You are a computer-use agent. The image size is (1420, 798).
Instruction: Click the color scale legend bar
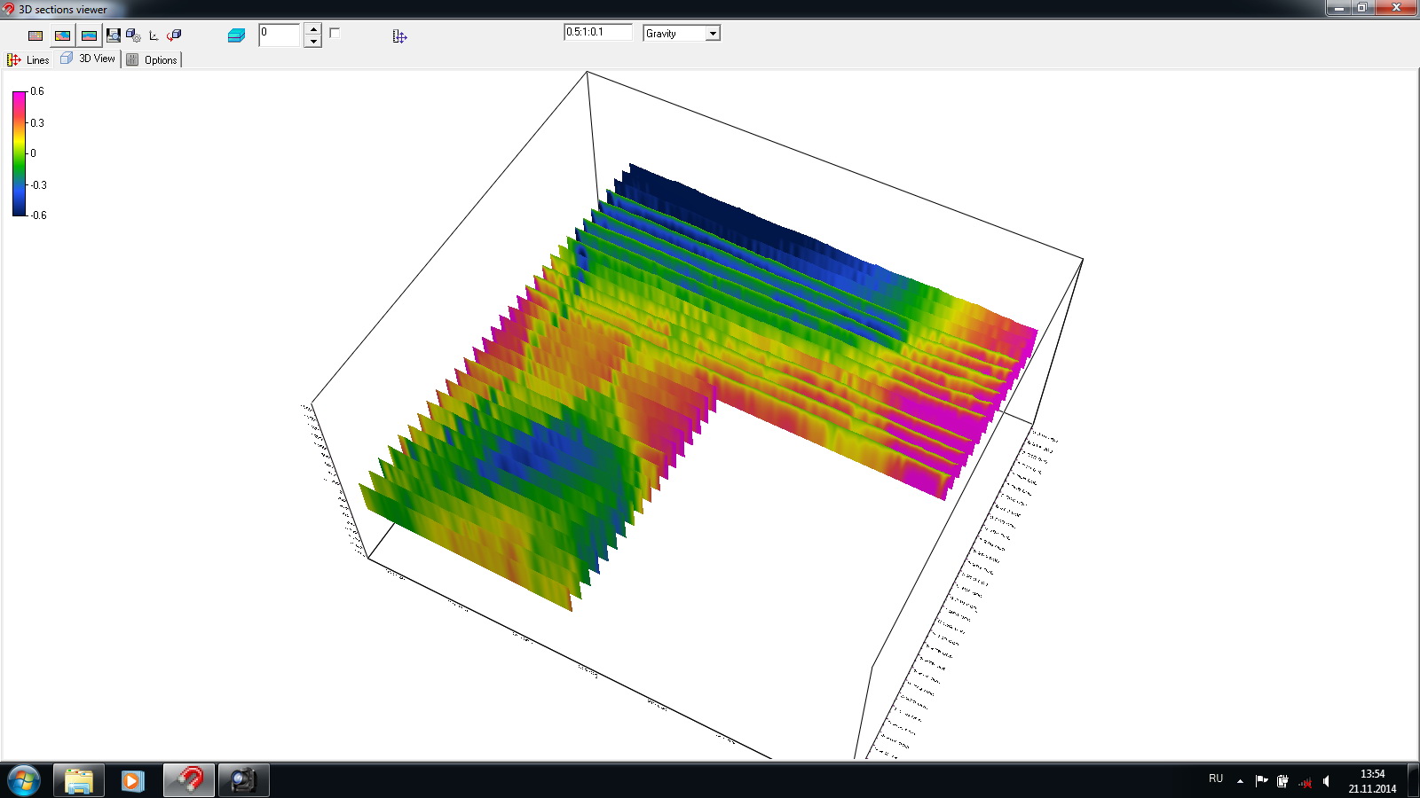[19, 153]
